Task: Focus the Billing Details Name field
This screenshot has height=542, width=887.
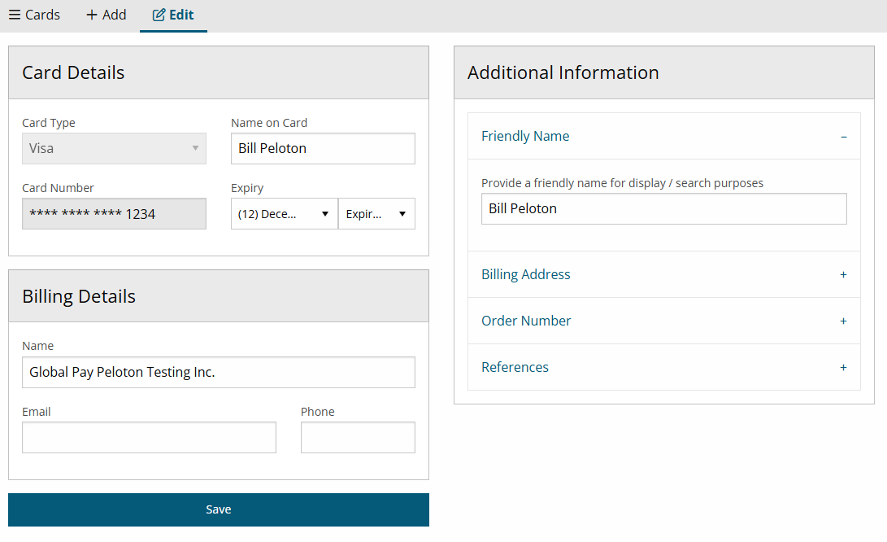Action: 218,373
